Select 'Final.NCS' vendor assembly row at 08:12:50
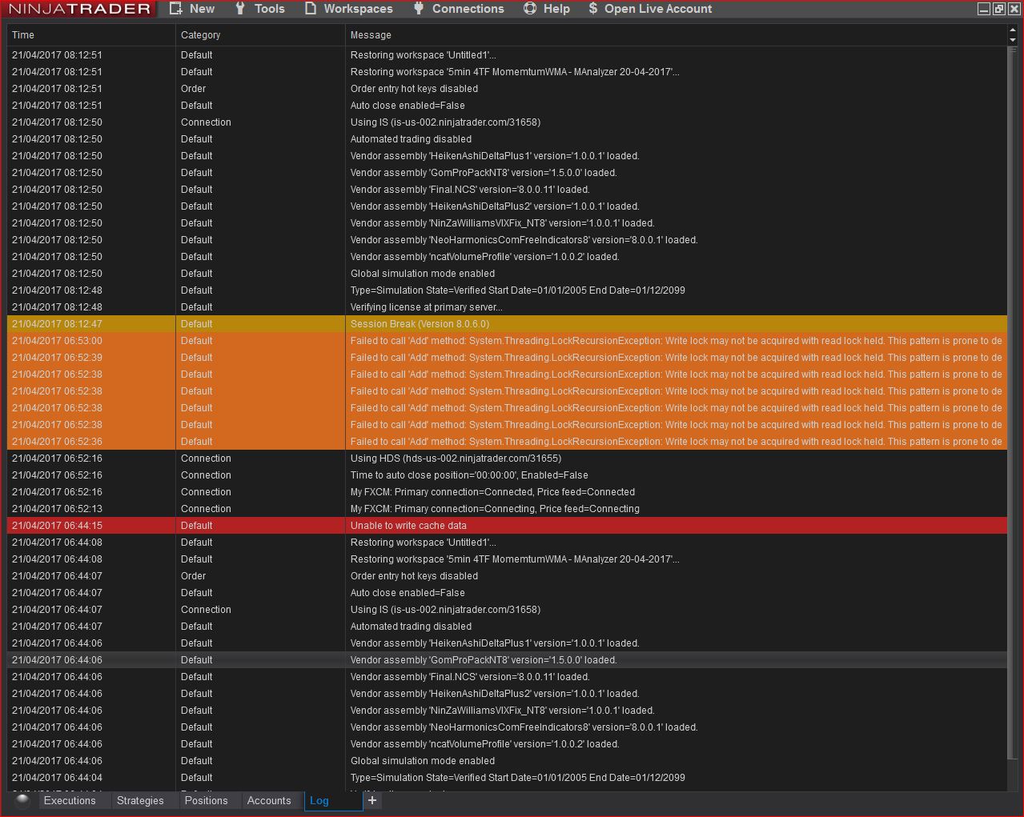The image size is (1024, 817). [507, 190]
